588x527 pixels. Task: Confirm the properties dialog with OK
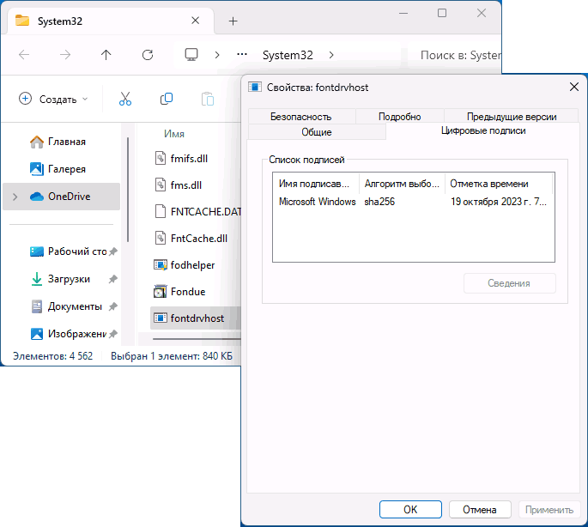point(410,509)
